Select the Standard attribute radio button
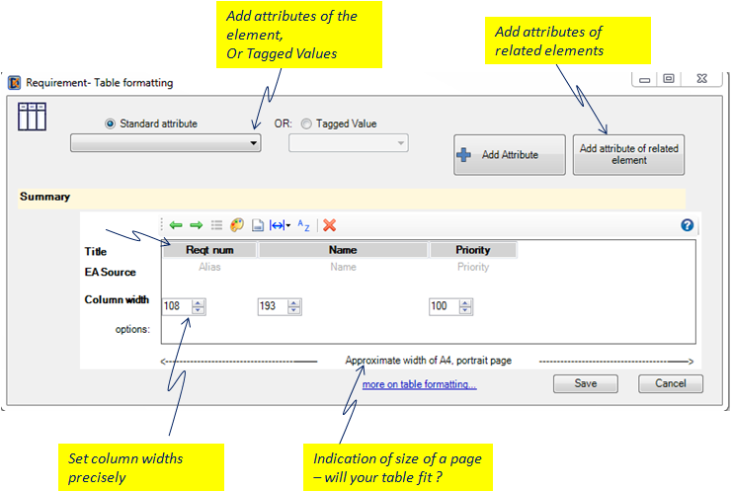This screenshot has width=731, height=492. point(110,123)
